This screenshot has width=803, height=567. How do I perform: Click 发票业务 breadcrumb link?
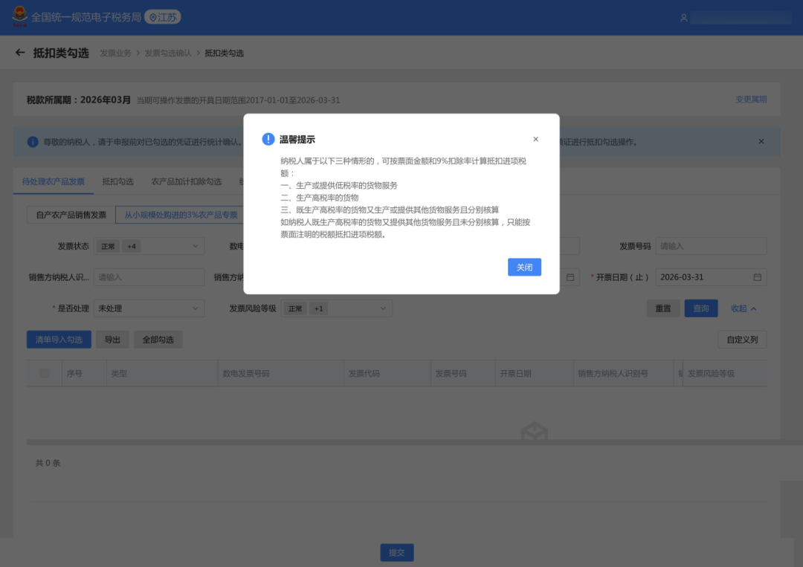click(116, 54)
